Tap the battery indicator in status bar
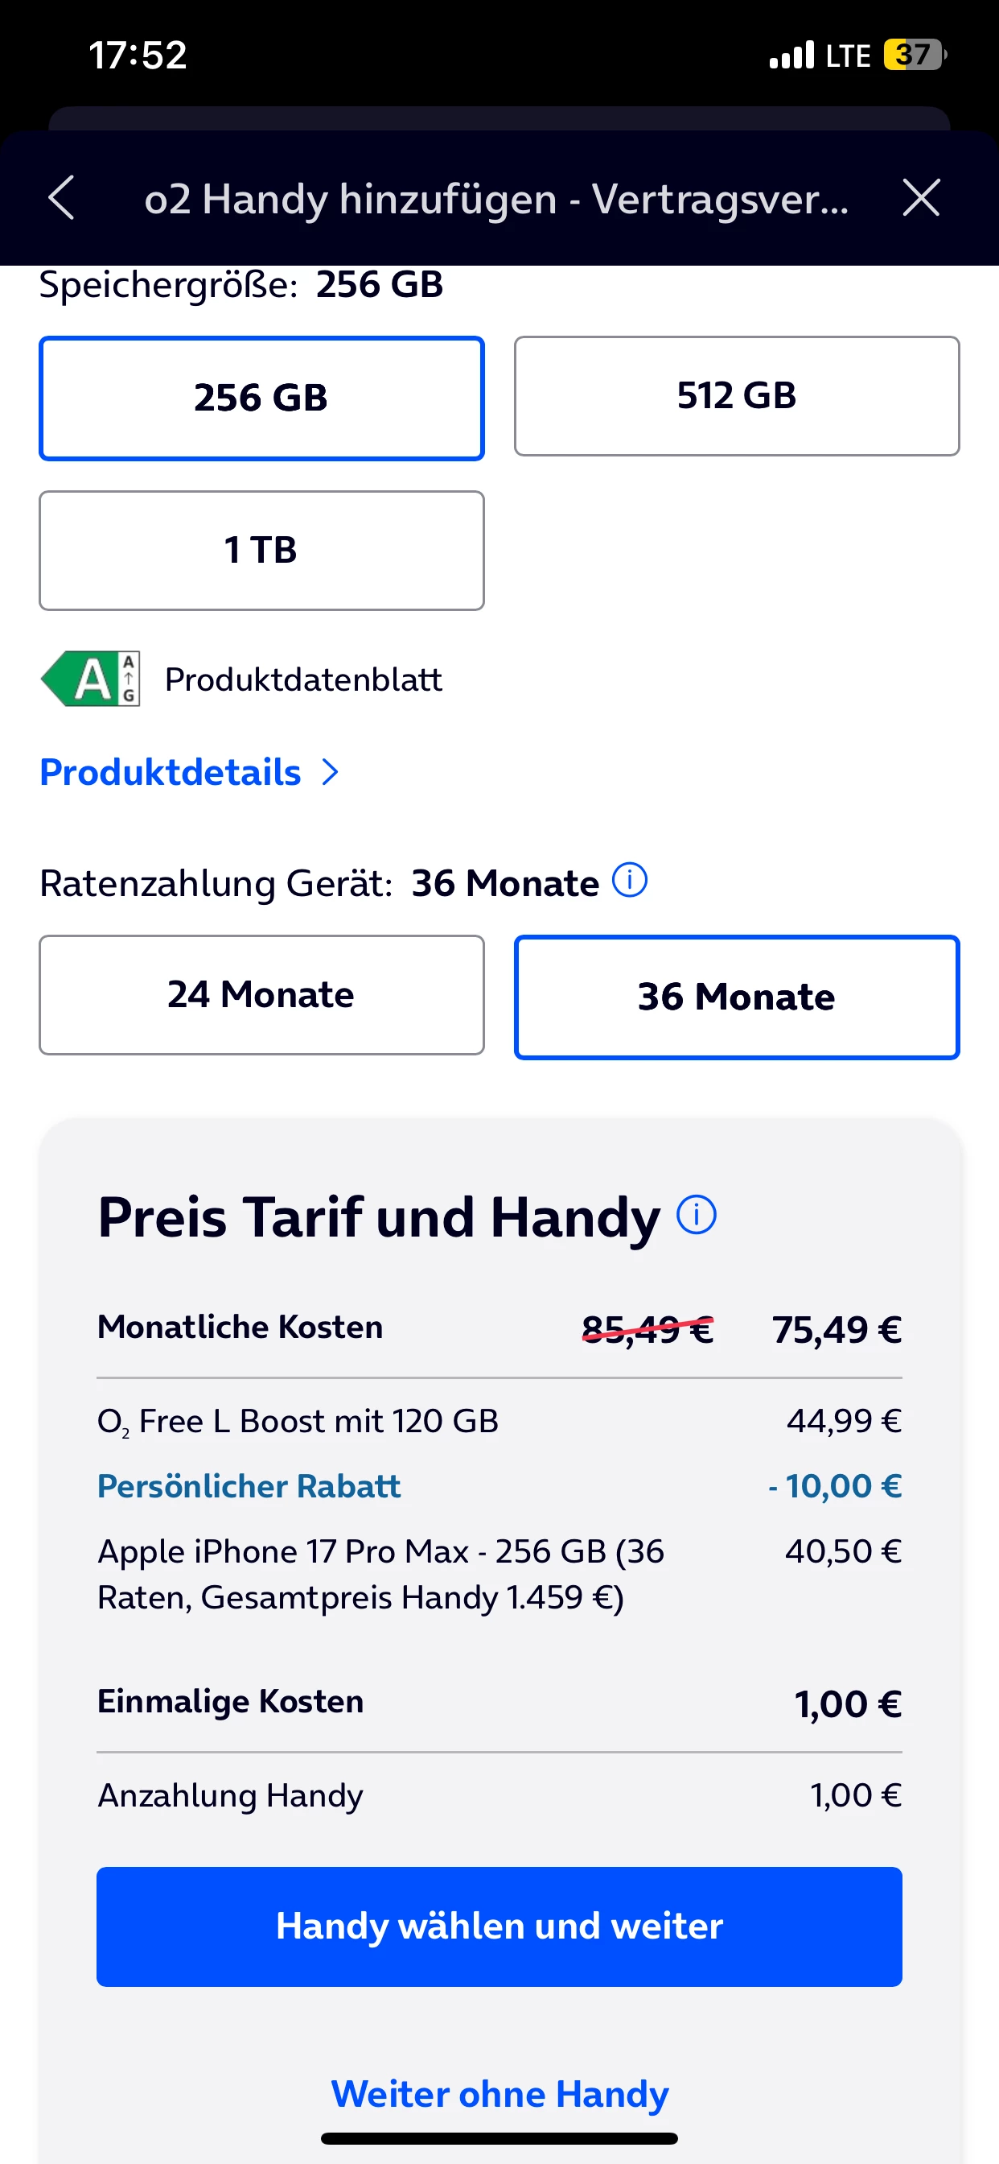 pyautogui.click(x=915, y=55)
